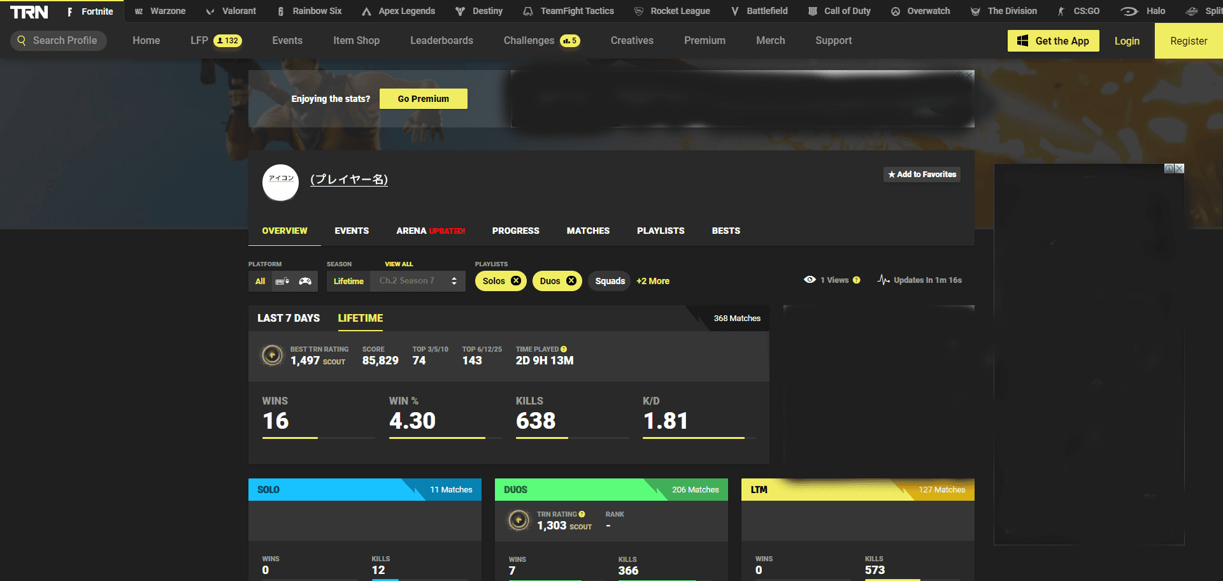Image resolution: width=1223 pixels, height=581 pixels.
Task: Open the Matches tab
Action: click(588, 231)
